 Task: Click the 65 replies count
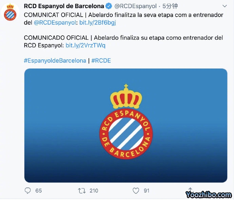click(x=39, y=191)
